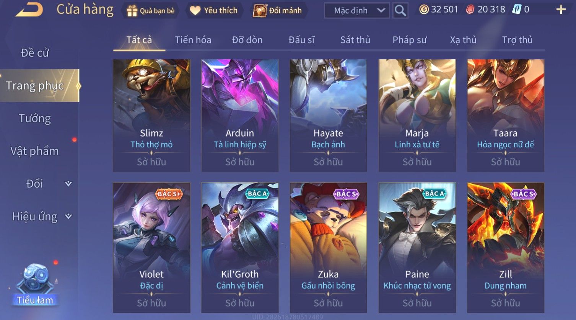Click the magnifying glass search icon
This screenshot has width=576, height=320.
click(x=400, y=11)
